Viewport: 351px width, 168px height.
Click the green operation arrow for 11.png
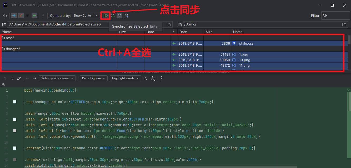pyautogui.click(x=174, y=65)
